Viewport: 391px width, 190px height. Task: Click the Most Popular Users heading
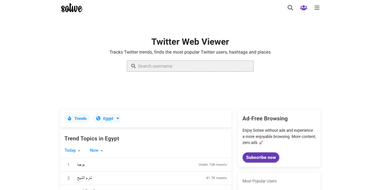[260, 181]
